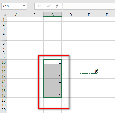Click cell C11 containing 1
The width and height of the screenshot is (115, 113).
point(53,67)
